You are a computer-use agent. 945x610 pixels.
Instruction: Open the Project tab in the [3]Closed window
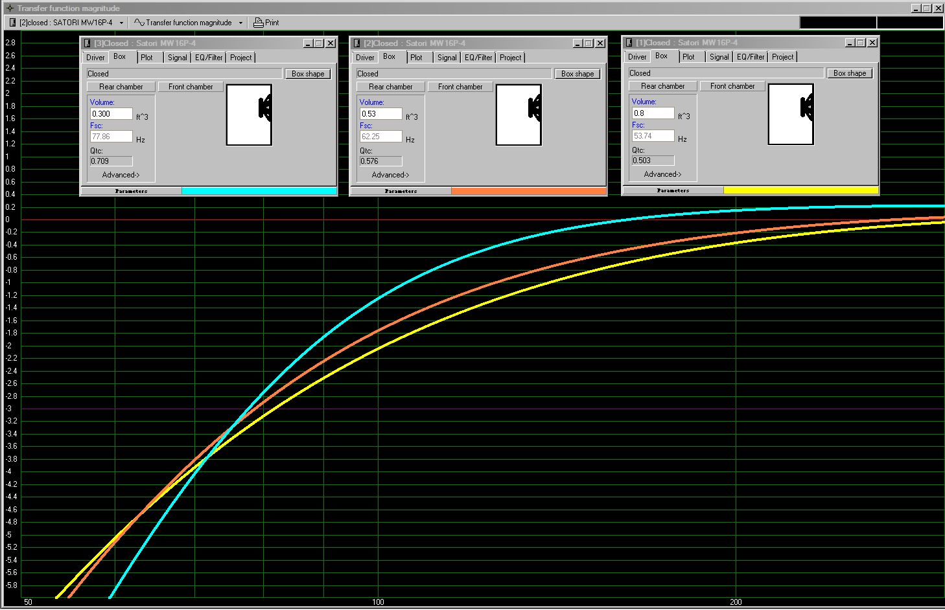(x=241, y=58)
